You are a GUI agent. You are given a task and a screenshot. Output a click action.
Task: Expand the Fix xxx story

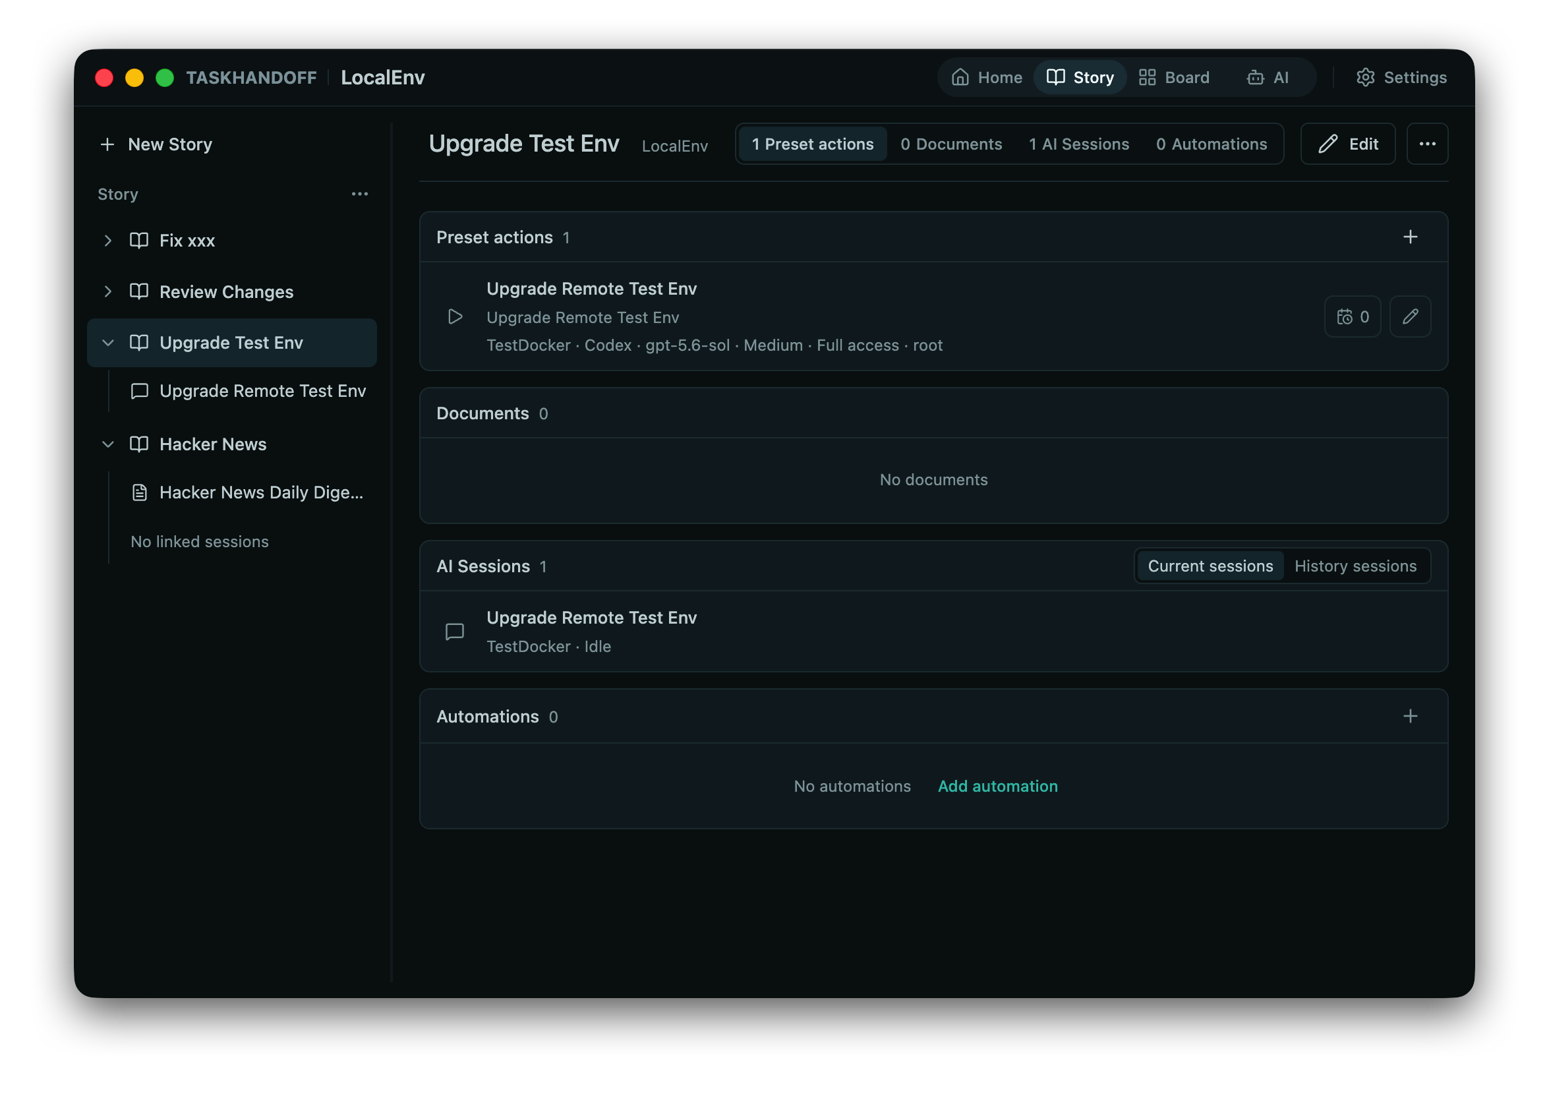[107, 240]
